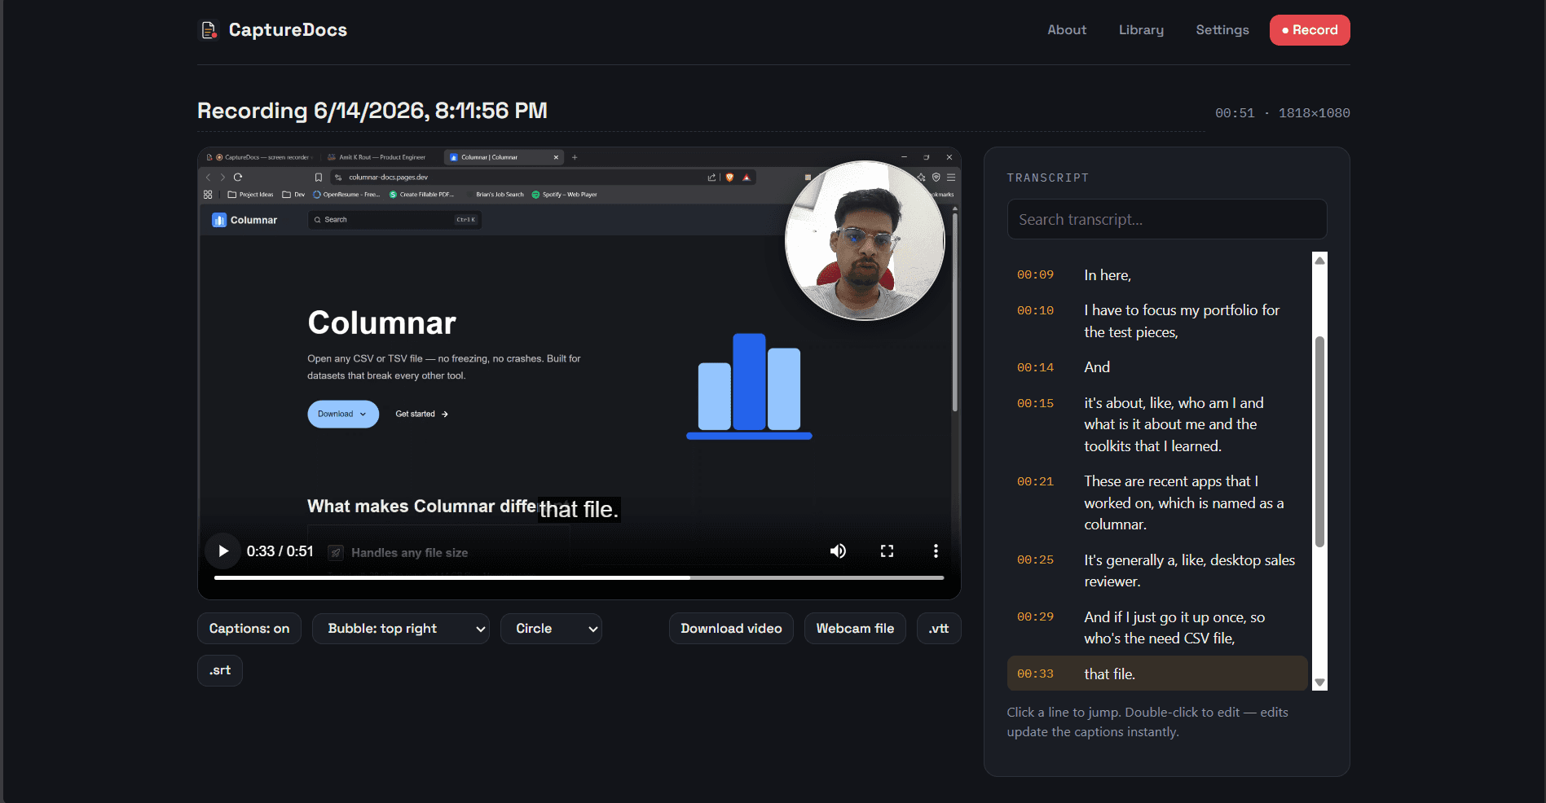Image resolution: width=1546 pixels, height=803 pixels.
Task: Mute the video volume speaker icon
Action: click(838, 551)
